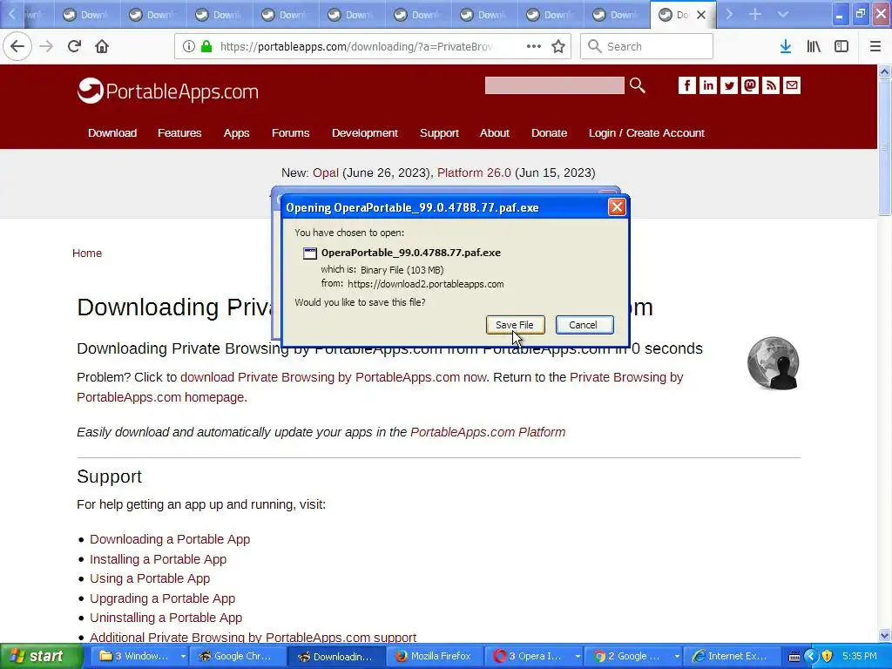
Task: Click the PortableApps.com logo
Action: (168, 91)
